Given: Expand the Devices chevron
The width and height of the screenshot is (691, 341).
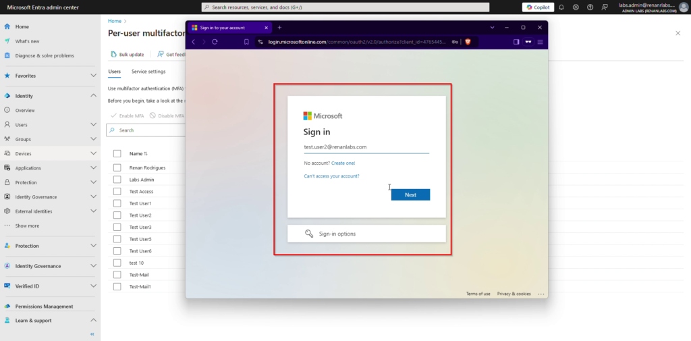Looking at the screenshot, I should [93, 153].
